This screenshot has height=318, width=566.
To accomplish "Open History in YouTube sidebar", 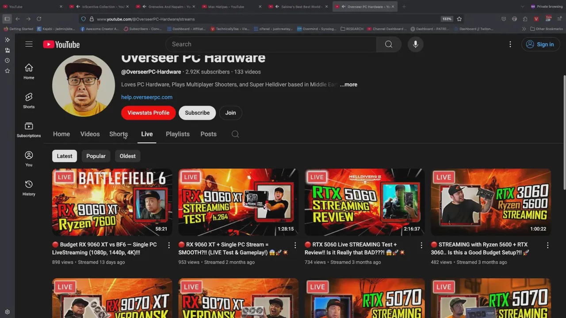I will [x=29, y=188].
